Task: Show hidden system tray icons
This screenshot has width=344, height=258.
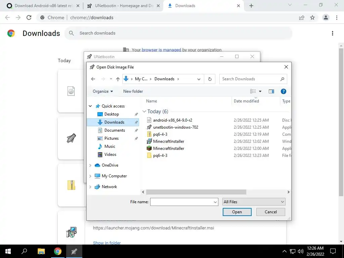Action: [x=284, y=251]
